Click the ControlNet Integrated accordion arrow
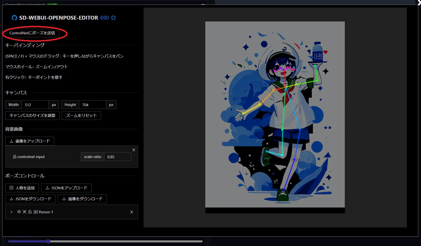Viewport: 421px width, 246px height. [x=203, y=4]
